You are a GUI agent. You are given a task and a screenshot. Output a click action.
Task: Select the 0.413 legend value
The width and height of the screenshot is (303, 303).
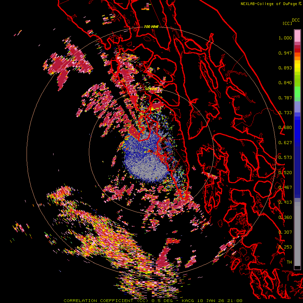285,202
